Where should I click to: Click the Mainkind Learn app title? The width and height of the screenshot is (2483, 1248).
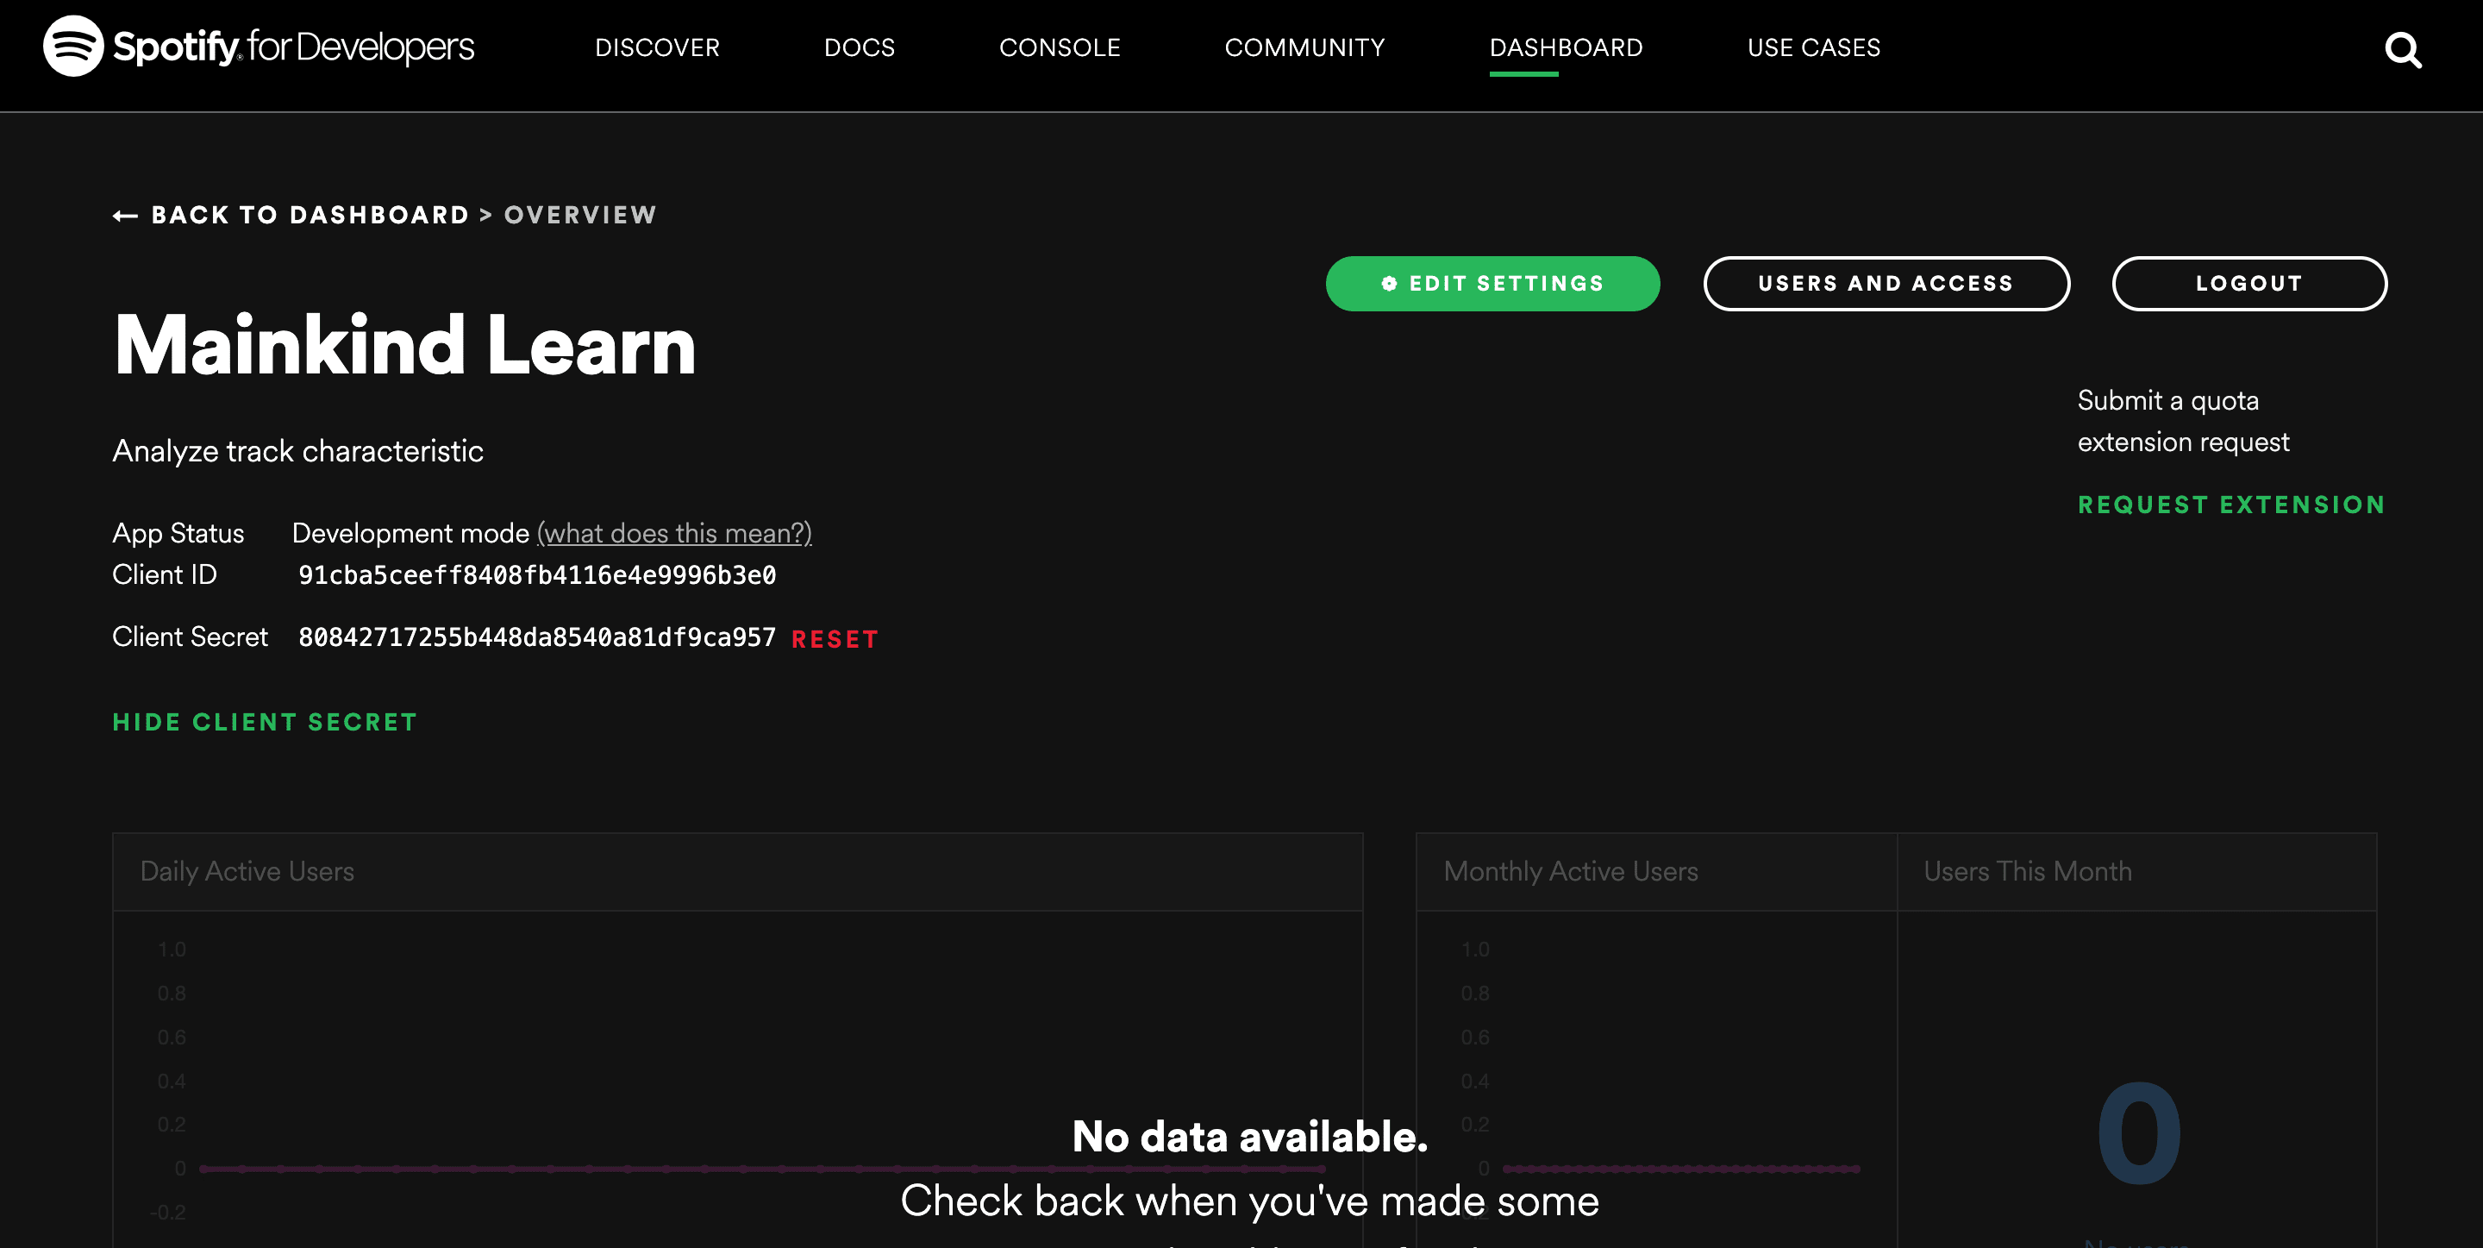tap(403, 345)
